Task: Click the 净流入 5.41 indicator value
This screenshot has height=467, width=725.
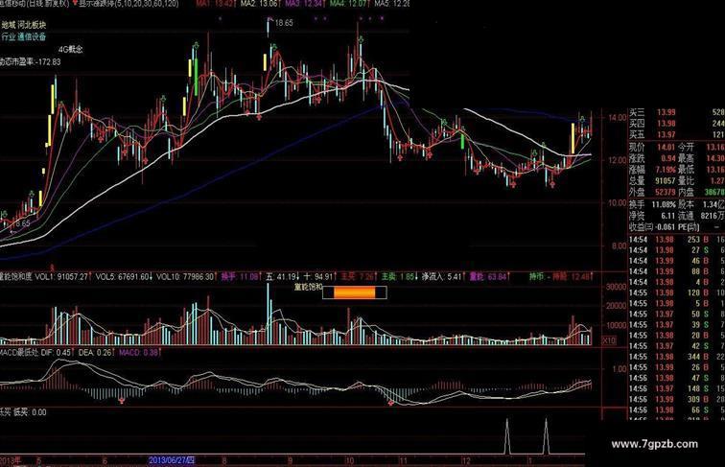Action: (443, 277)
